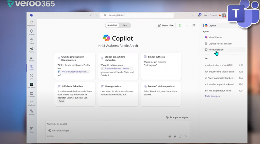Open notifications bell with badge in title bar
The width and height of the screenshot is (260, 144).
[x=199, y=15]
